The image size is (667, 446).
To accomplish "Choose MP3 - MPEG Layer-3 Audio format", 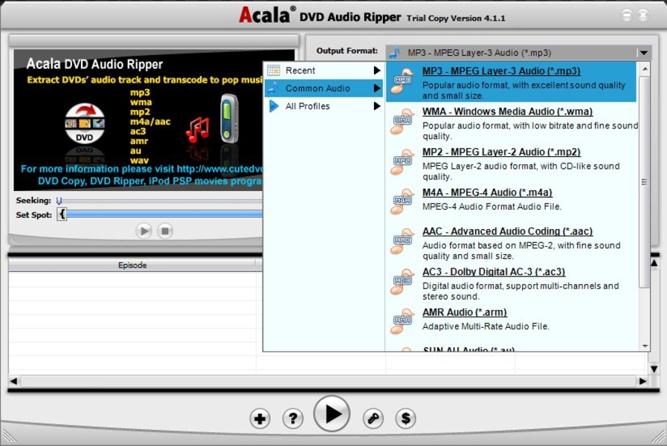I will click(512, 82).
